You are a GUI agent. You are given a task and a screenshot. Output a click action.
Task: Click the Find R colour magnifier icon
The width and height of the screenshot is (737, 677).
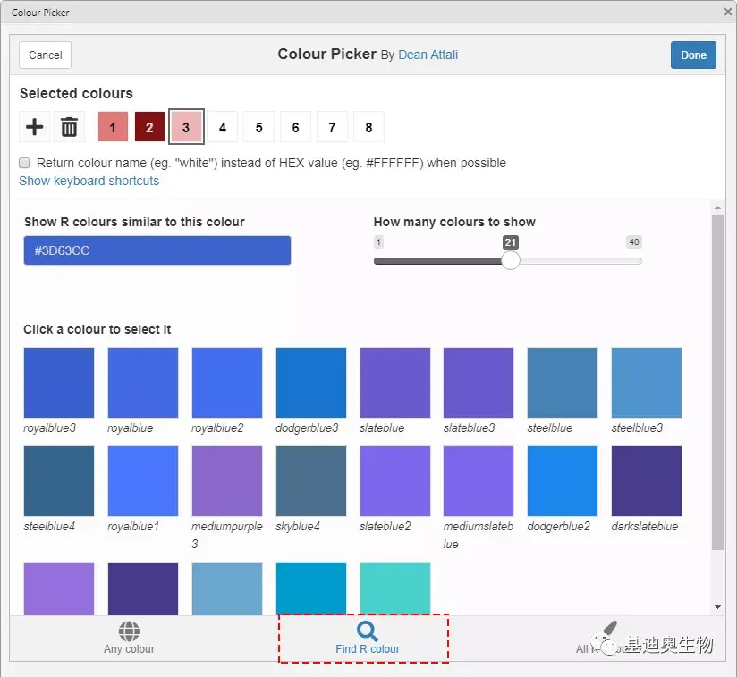[367, 631]
